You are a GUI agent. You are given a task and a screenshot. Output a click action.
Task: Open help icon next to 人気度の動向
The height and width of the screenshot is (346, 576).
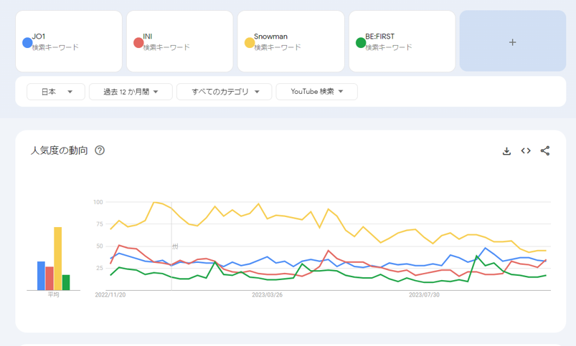[x=100, y=150]
